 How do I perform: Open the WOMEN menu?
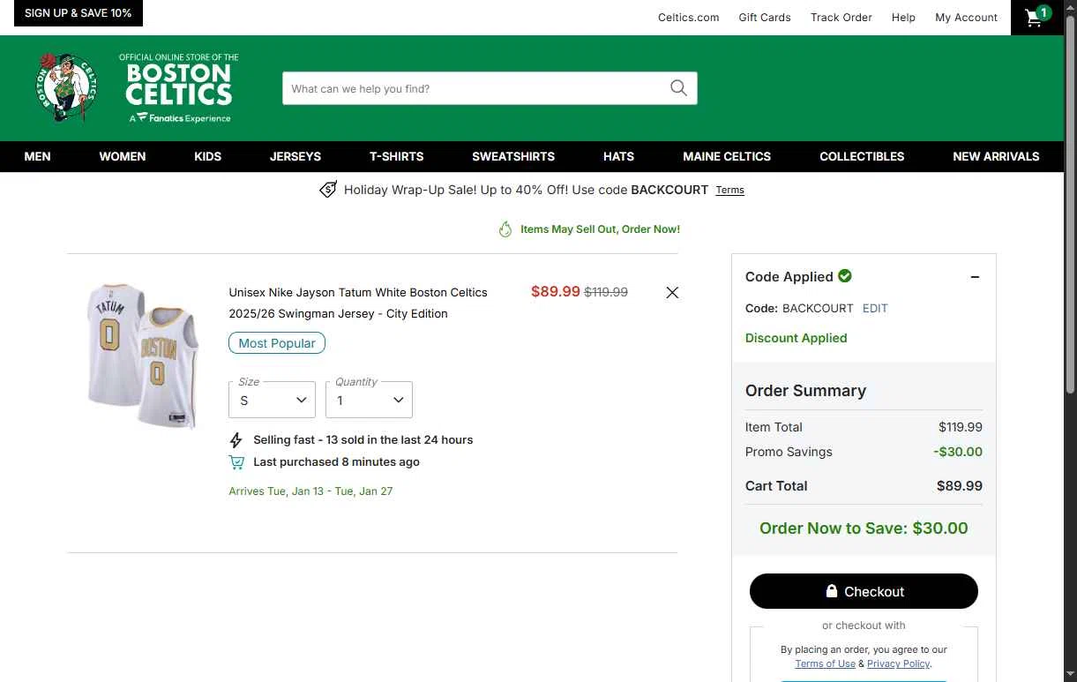coord(123,156)
